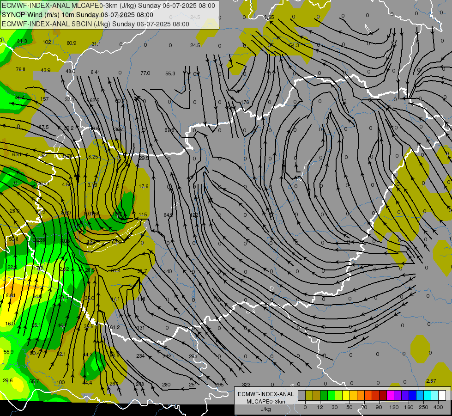The image size is (452, 416).
Task: Click the legend unit label 'J/kg'
Action: [266, 409]
